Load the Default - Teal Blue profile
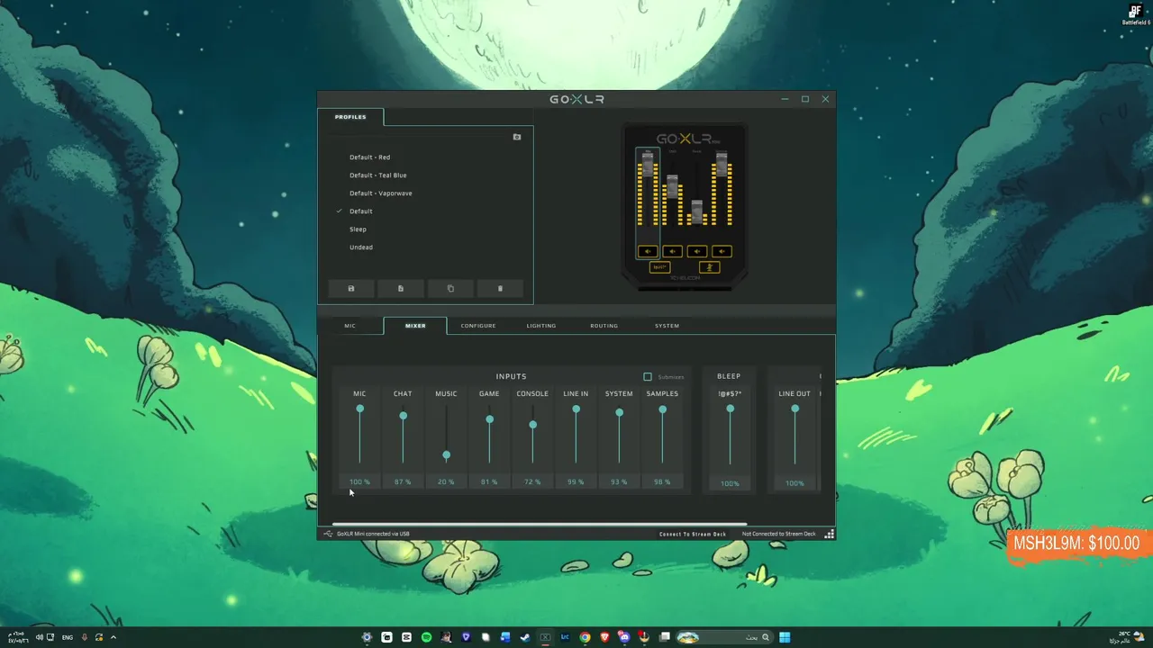Image resolution: width=1153 pixels, height=648 pixels. [x=378, y=175]
